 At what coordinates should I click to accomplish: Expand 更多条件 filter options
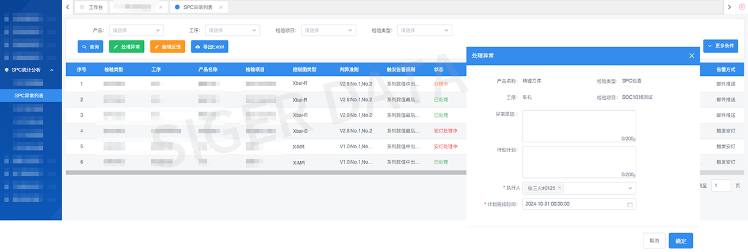click(720, 46)
